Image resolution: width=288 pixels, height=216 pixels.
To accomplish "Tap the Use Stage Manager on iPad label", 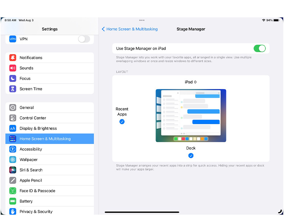I will [141, 49].
